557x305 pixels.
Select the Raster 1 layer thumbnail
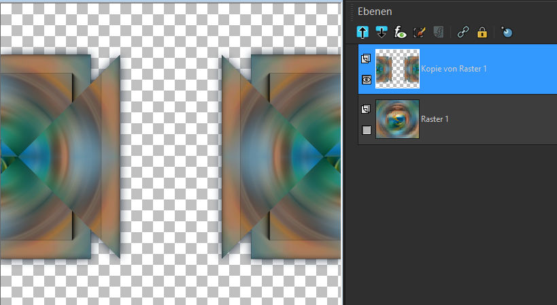coord(397,119)
